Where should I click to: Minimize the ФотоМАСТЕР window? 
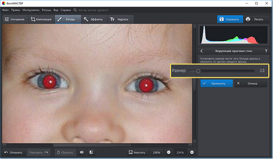pos(246,3)
